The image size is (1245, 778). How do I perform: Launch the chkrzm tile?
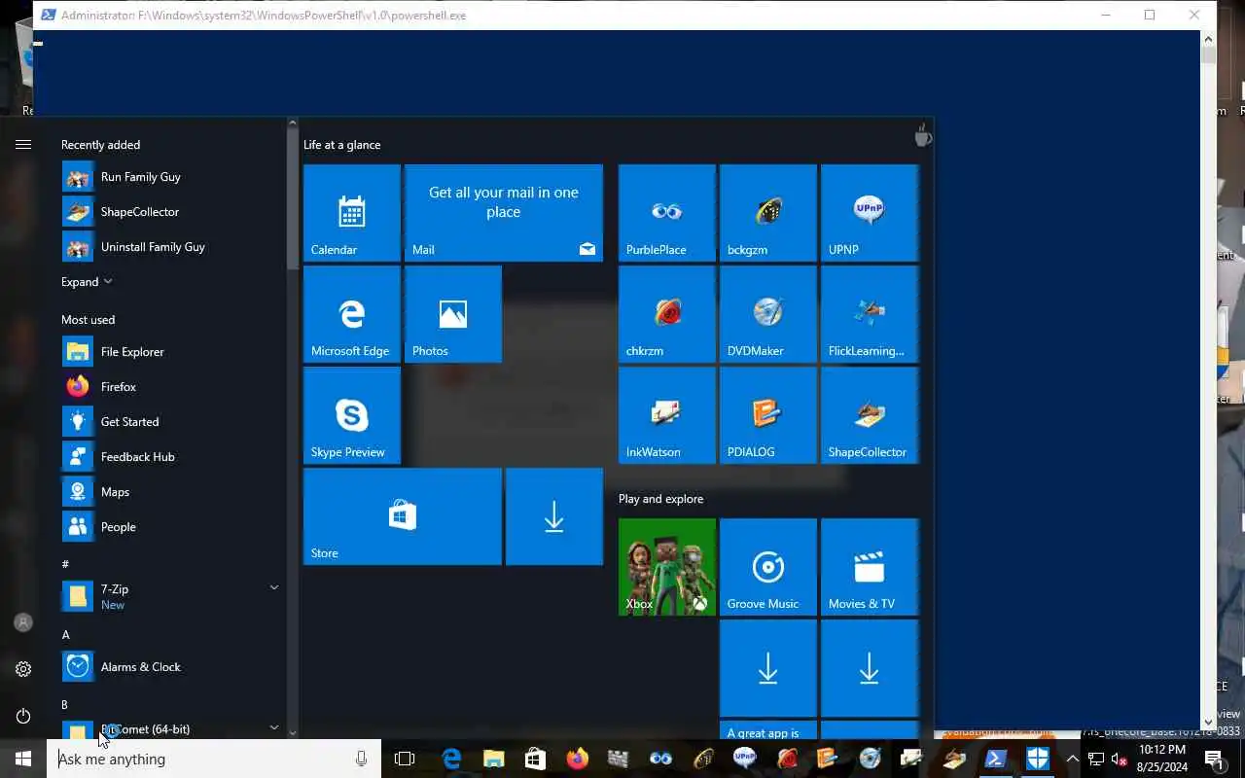667,314
